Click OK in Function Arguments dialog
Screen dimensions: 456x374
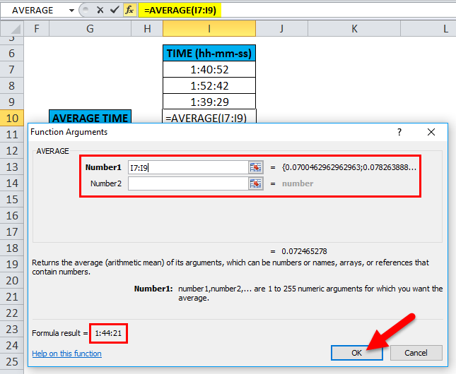click(356, 353)
